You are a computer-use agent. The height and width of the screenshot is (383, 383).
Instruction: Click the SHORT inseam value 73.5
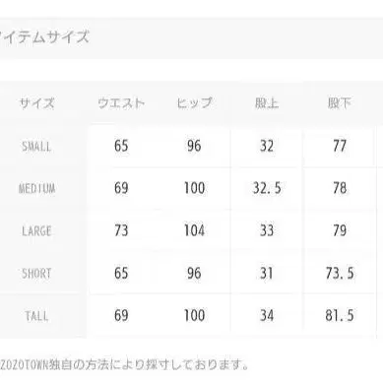(x=340, y=273)
